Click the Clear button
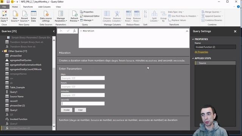This screenshot has width=242, height=136. pos(81,110)
